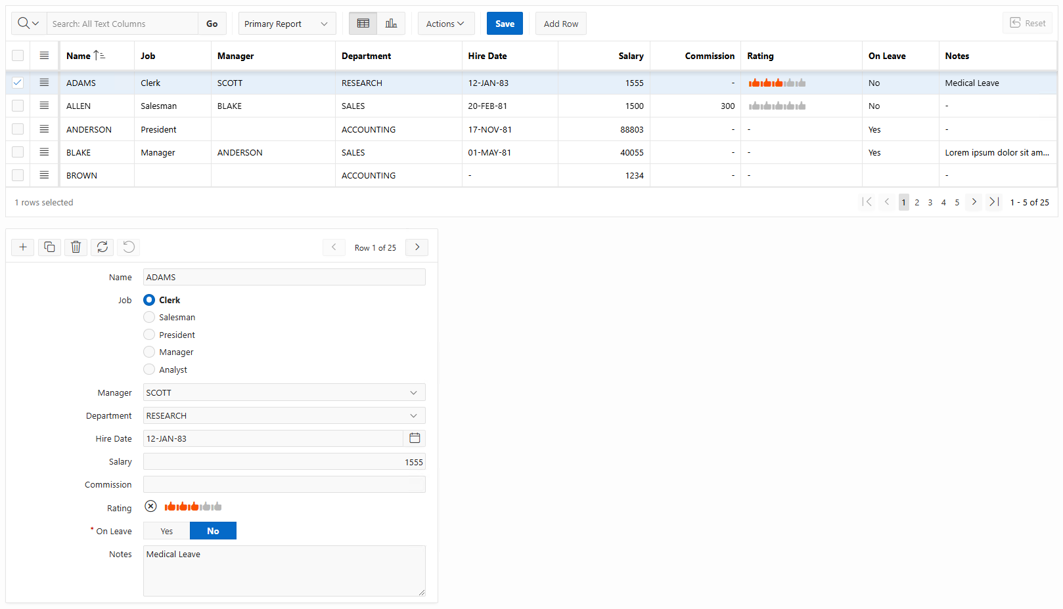Add a new row with plus icon
Viewport: 1063px width, 609px height.
tap(23, 247)
